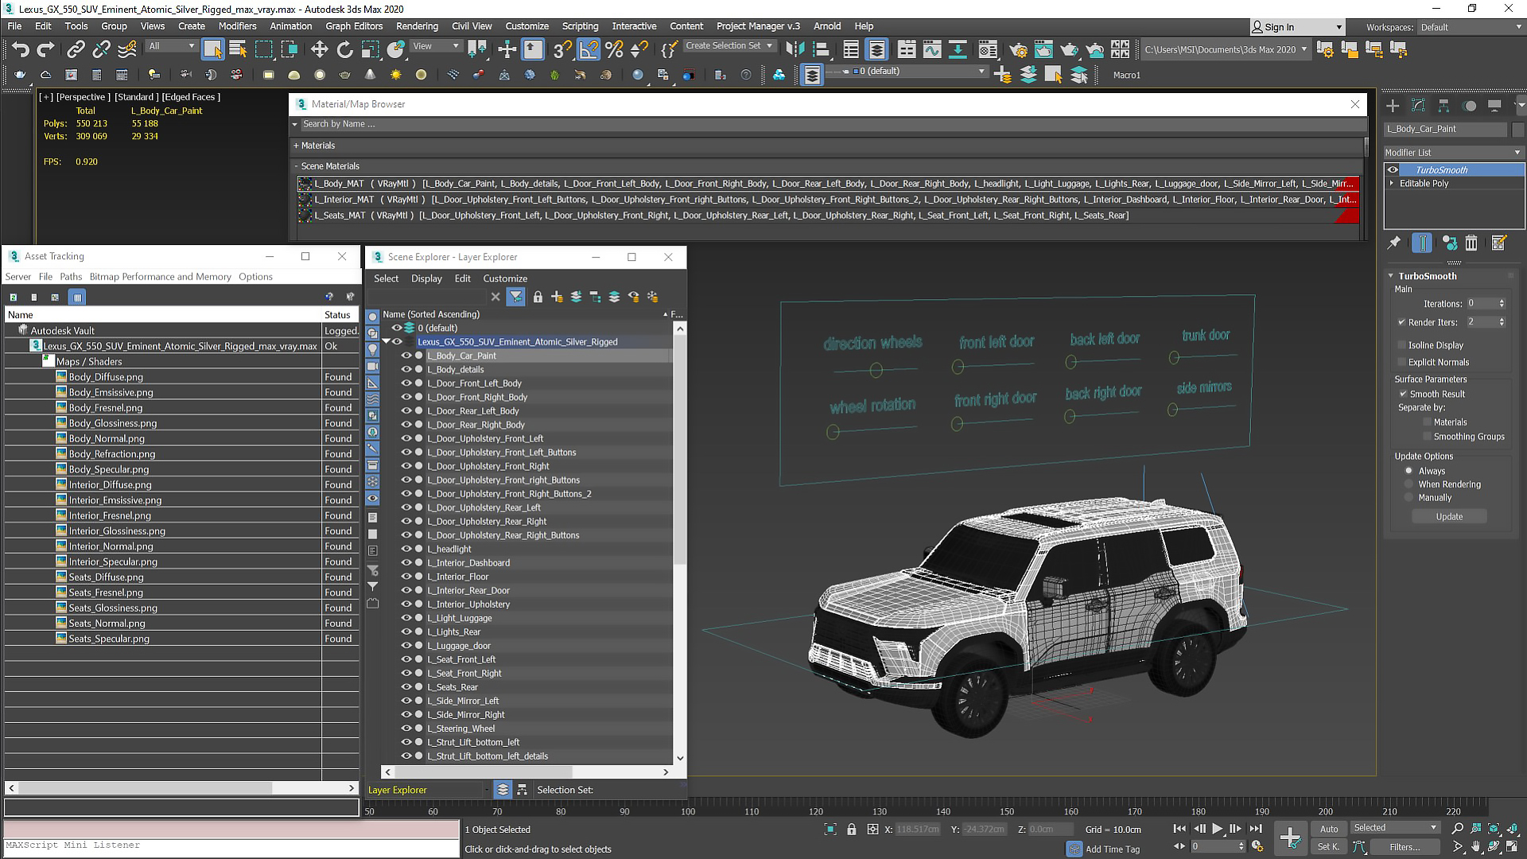Open the Graph Editors menu
The image size is (1527, 859).
click(x=354, y=26)
